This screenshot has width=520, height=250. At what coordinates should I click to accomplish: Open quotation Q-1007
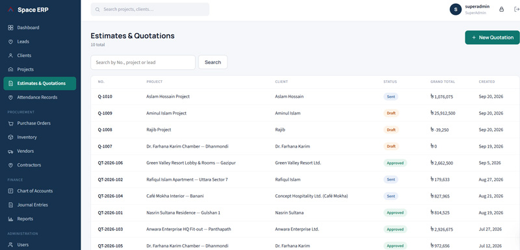click(x=105, y=146)
